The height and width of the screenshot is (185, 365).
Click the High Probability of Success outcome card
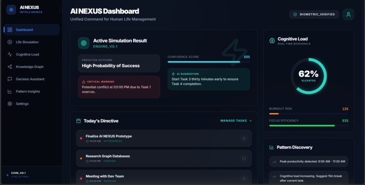[119, 63]
